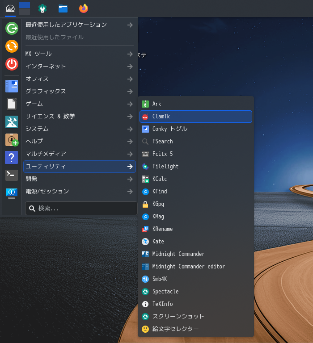Image resolution: width=313 pixels, height=343 pixels.
Task: Click the Kate editor icon
Action: (x=145, y=242)
